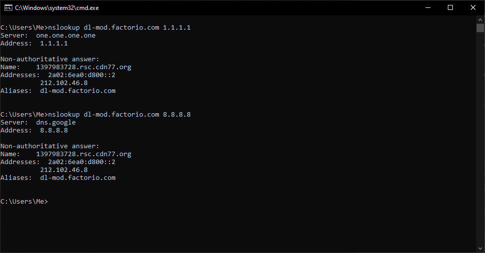485x253 pixels.
Task: Click the nslookup command querying 1.1.1.1
Action: [119, 28]
